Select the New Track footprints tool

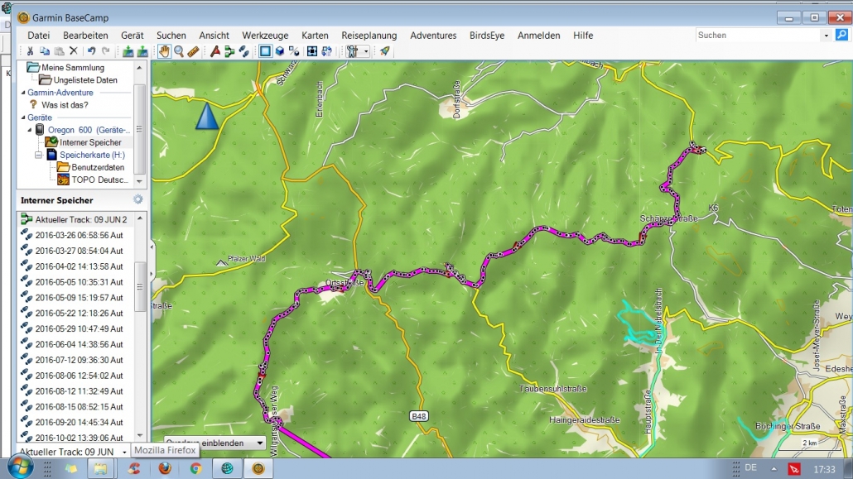[x=243, y=51]
